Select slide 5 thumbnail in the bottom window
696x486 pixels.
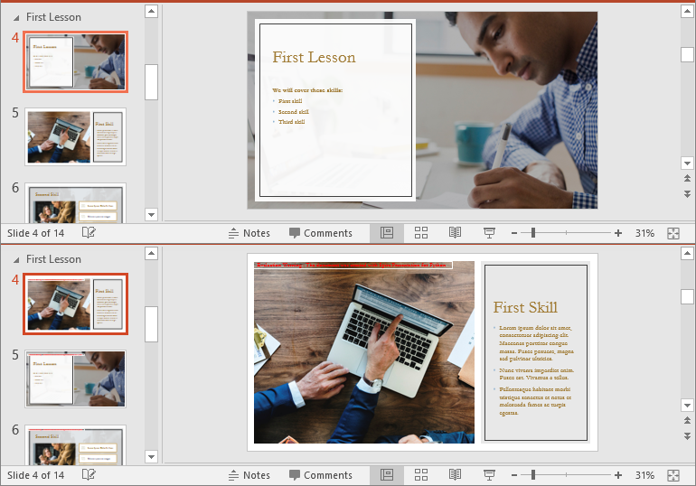[x=75, y=379]
